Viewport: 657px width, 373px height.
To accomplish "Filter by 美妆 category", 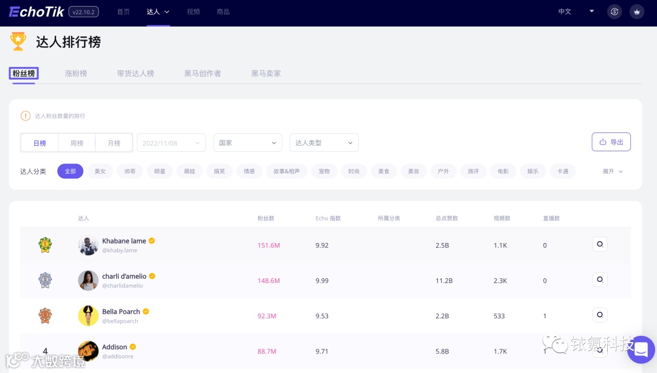I will [x=414, y=171].
